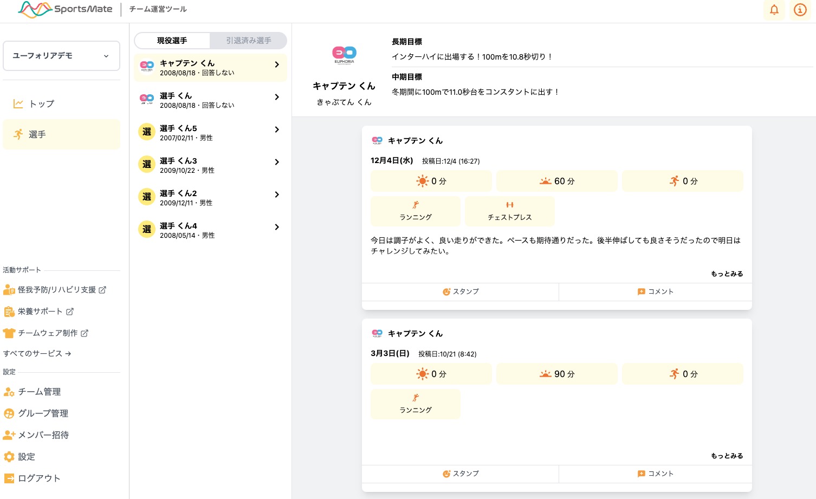Open チーム管理 settings

click(33, 392)
